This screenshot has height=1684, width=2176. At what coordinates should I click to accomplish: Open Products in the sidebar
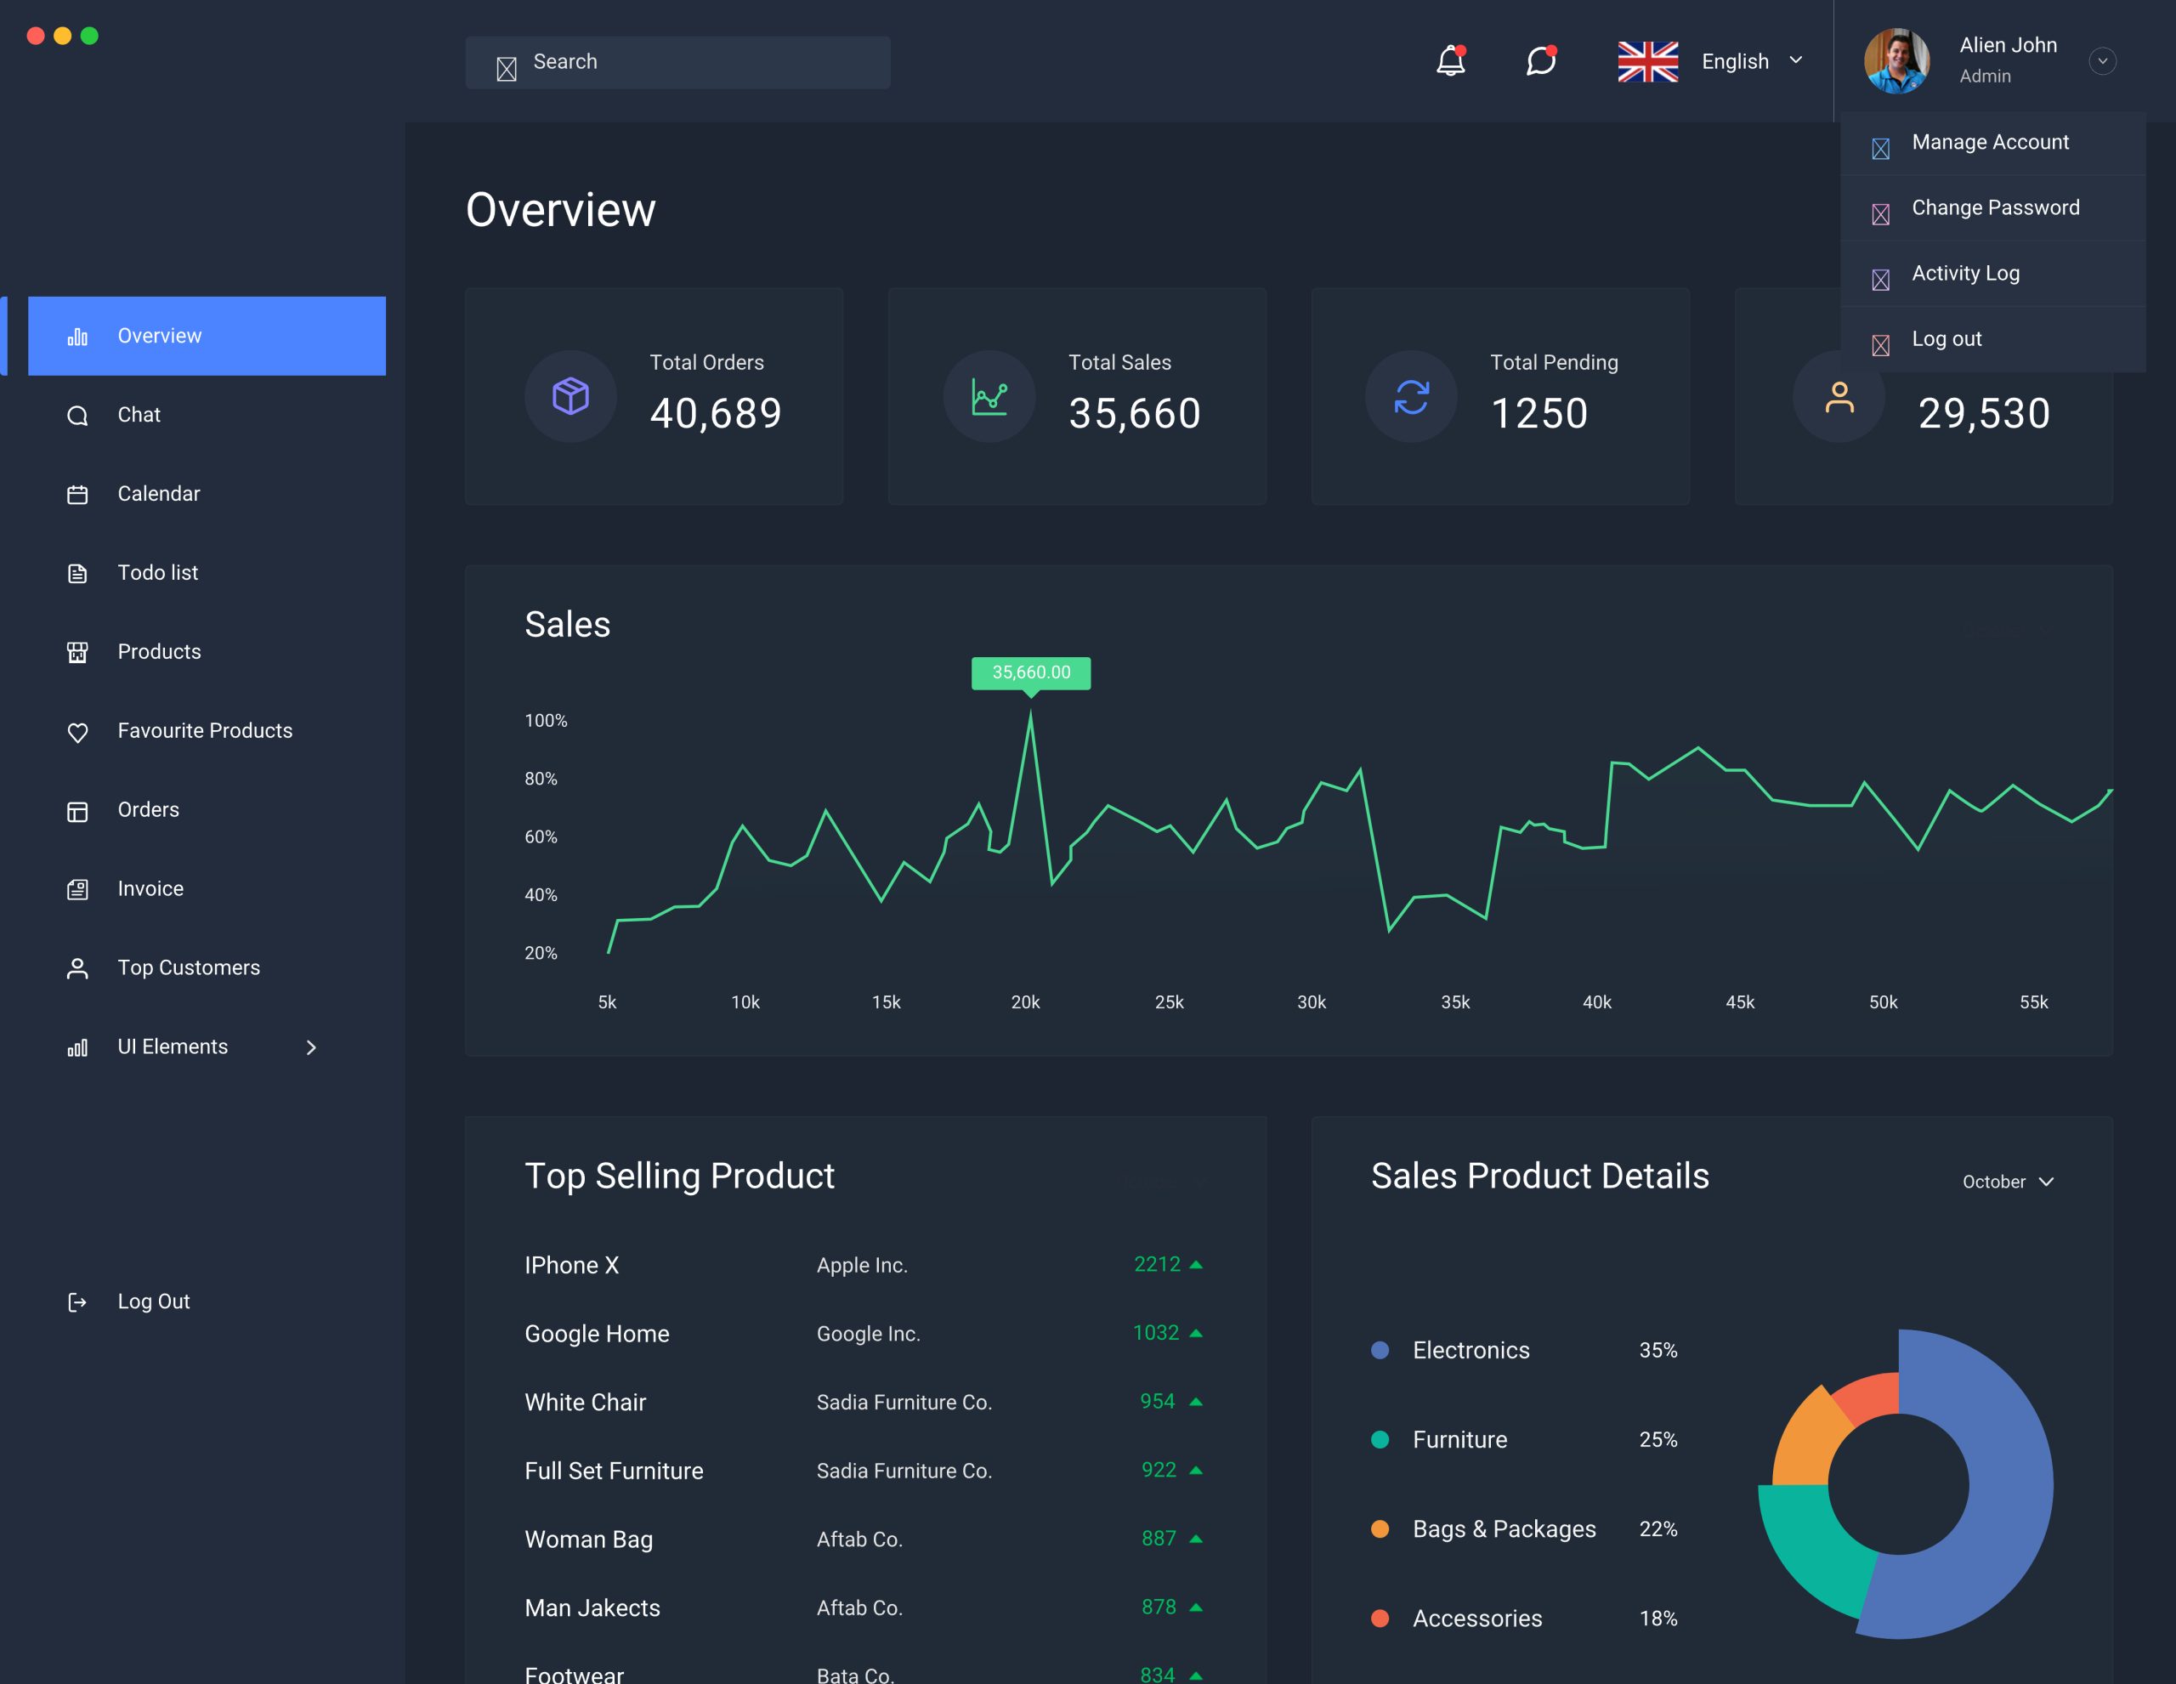pyautogui.click(x=207, y=652)
